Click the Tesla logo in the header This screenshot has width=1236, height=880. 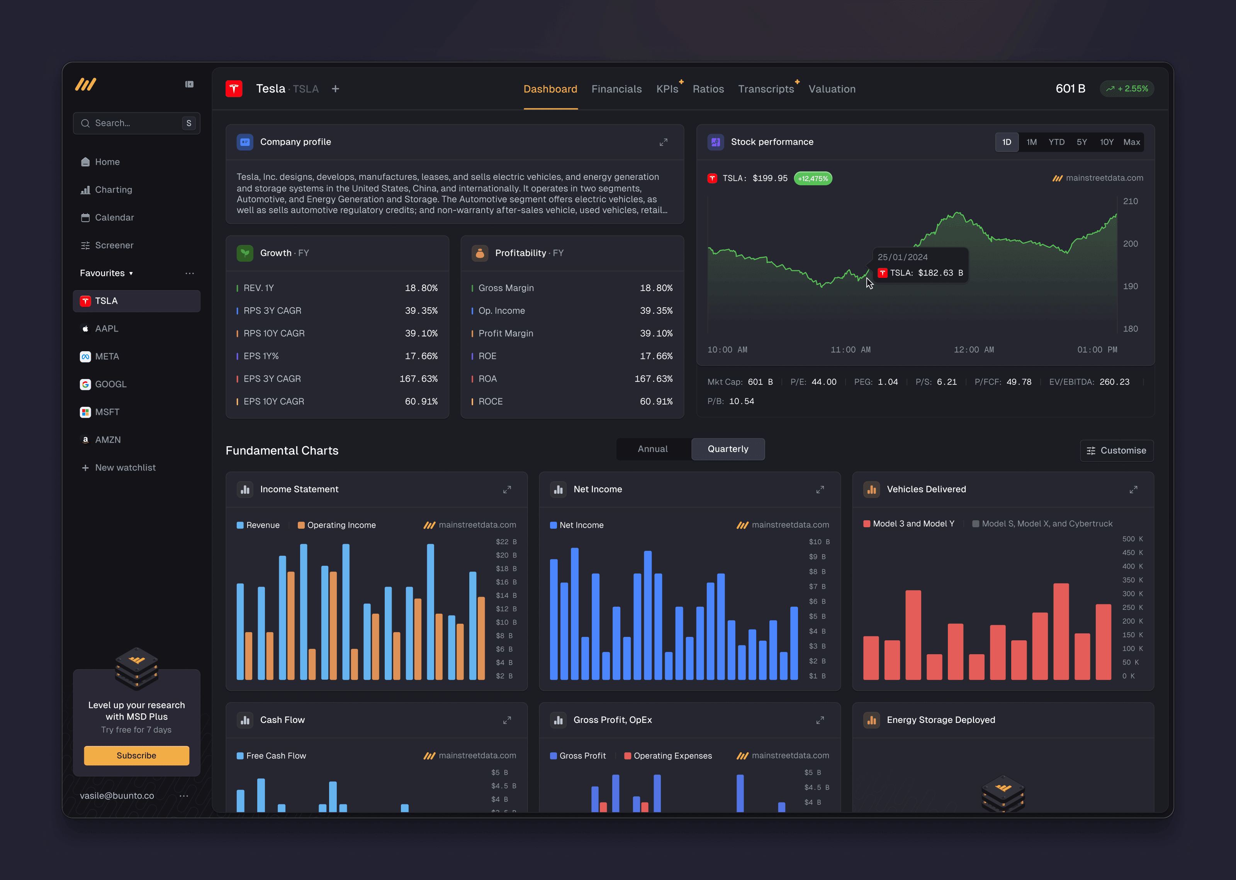[x=234, y=88]
